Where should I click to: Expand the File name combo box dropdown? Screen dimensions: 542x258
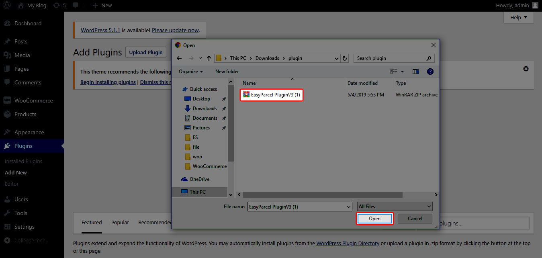coord(348,207)
